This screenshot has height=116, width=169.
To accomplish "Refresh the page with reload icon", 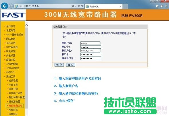I will tap(82, 6).
